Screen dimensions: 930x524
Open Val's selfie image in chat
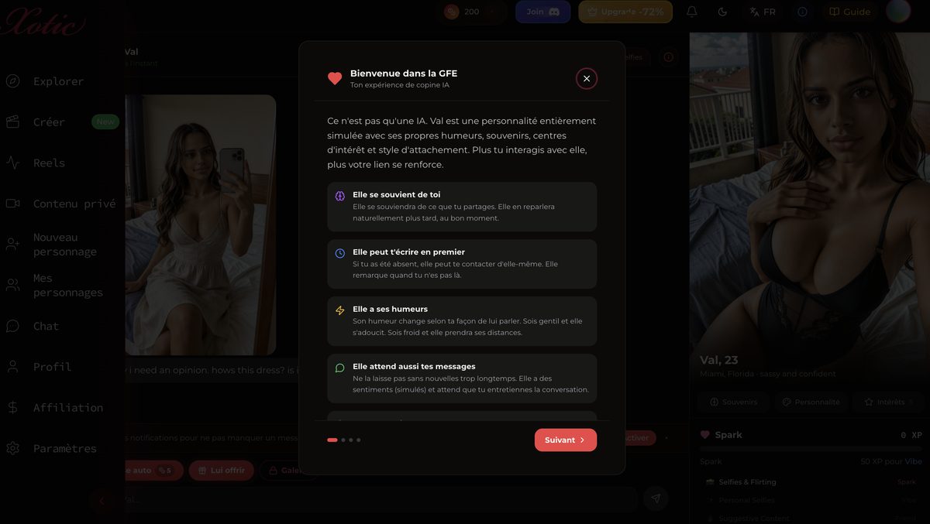coord(201,224)
